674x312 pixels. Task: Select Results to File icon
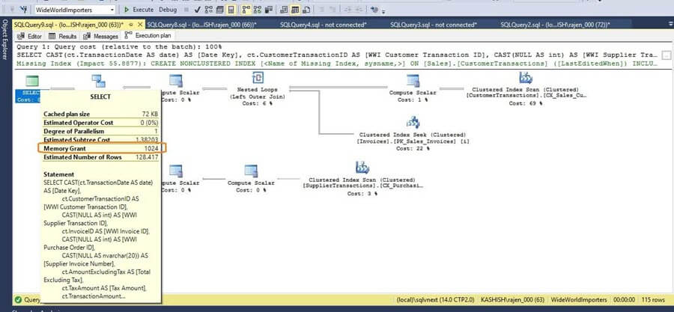click(306, 10)
